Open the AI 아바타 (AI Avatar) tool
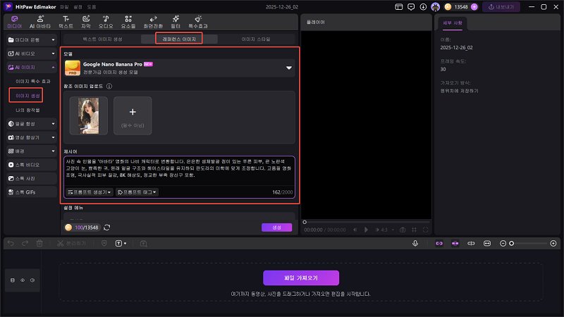 (x=40, y=22)
